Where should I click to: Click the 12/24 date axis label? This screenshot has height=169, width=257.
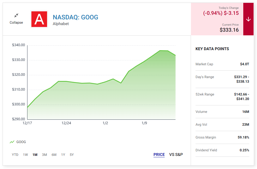pyautogui.click(x=66, y=123)
